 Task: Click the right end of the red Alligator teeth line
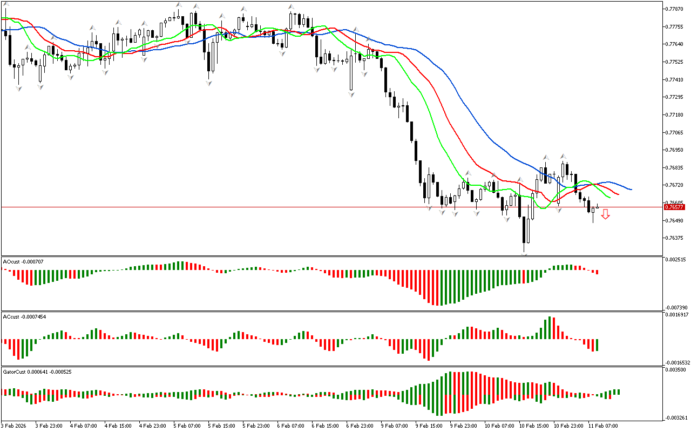click(x=619, y=194)
